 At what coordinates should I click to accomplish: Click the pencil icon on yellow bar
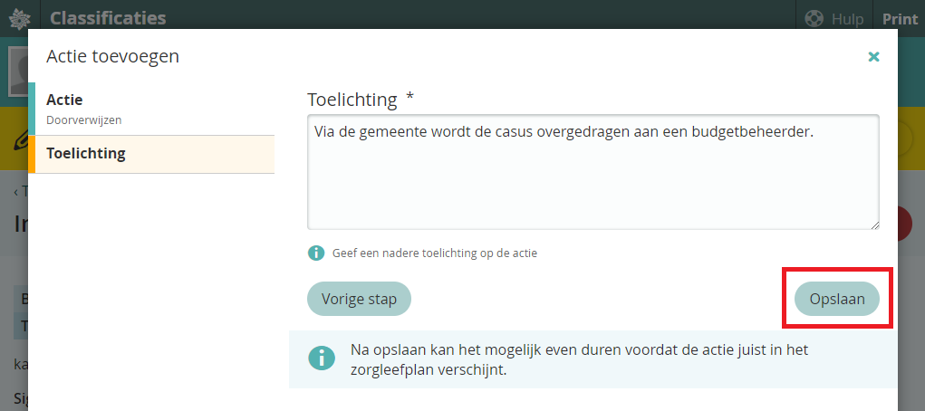[x=16, y=140]
